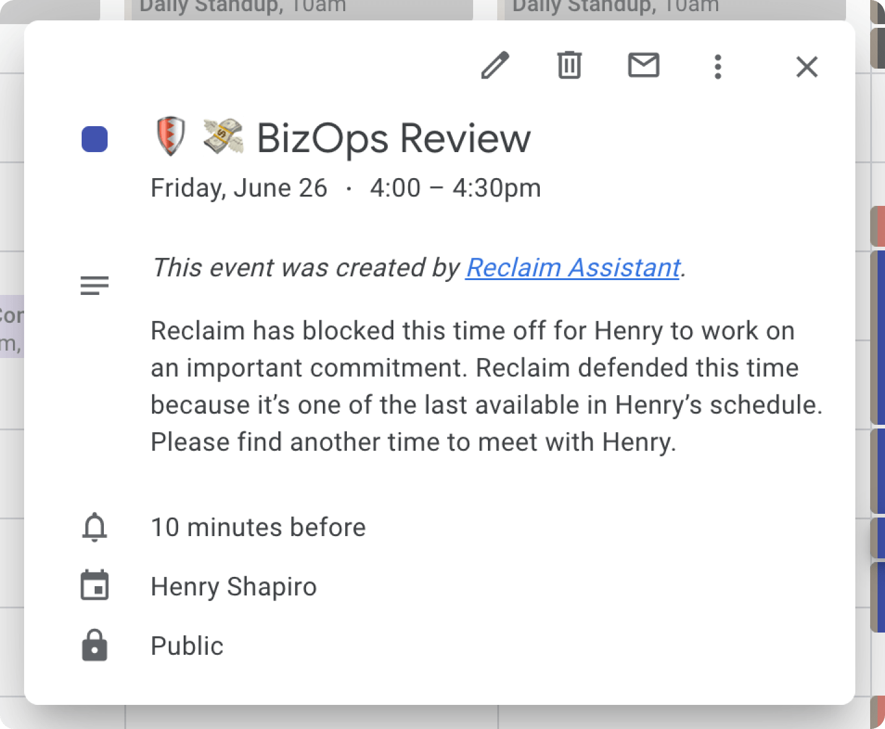Click the notification bell icon
This screenshot has width=885, height=729.
click(95, 527)
